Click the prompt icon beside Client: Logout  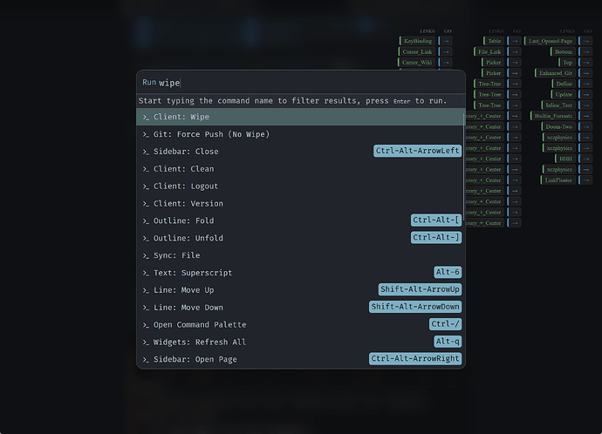[x=146, y=186]
